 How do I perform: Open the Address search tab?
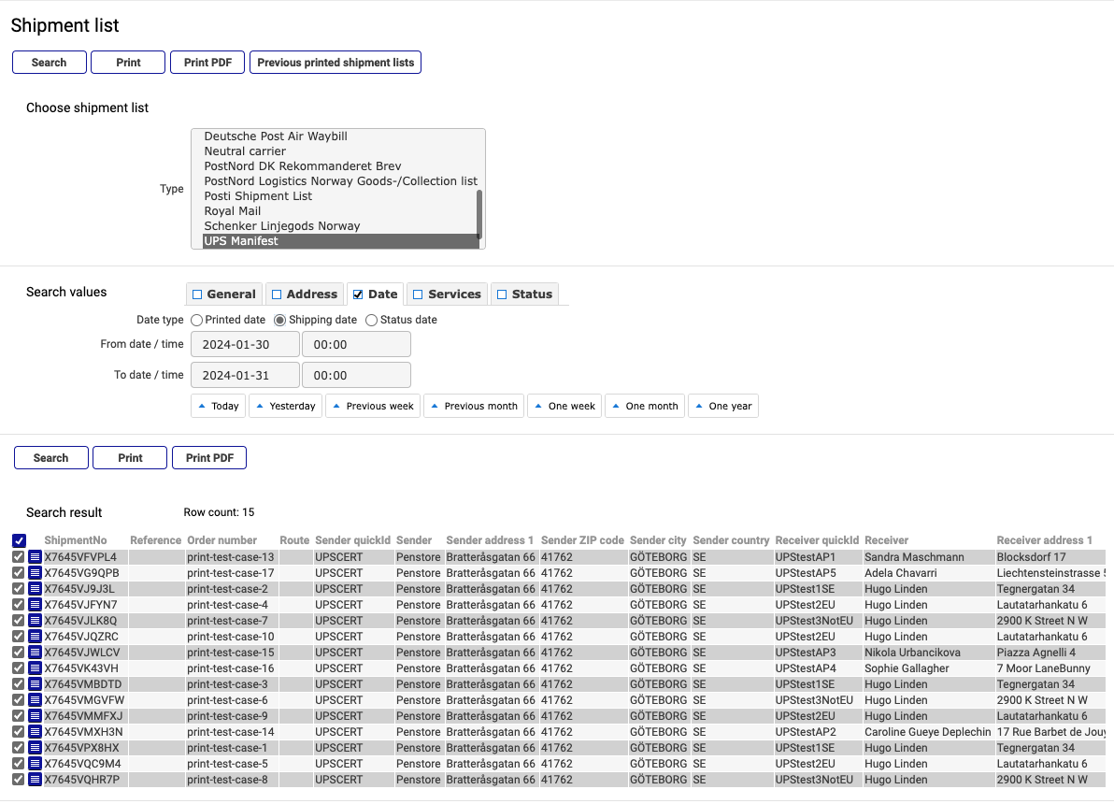pos(304,294)
